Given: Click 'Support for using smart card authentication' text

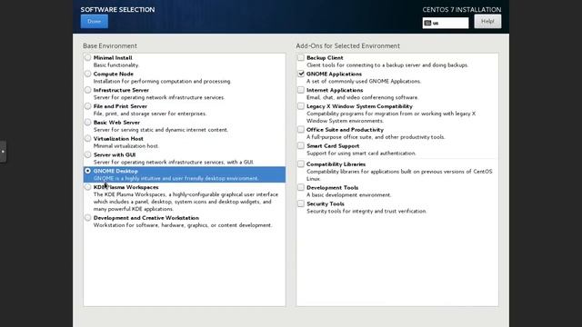Looking at the screenshot, I should point(361,154).
